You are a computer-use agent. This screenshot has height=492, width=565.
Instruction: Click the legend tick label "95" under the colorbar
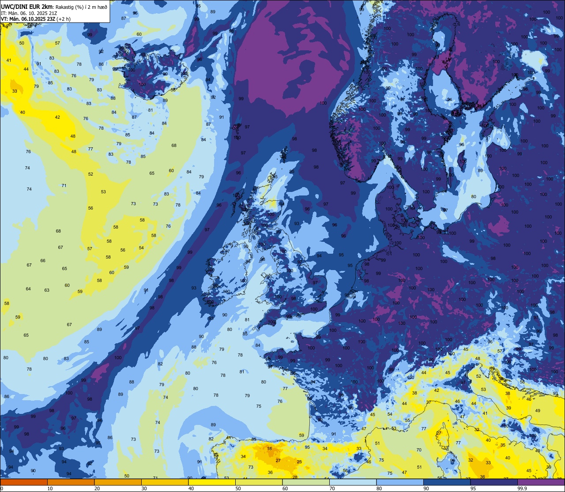473,488
